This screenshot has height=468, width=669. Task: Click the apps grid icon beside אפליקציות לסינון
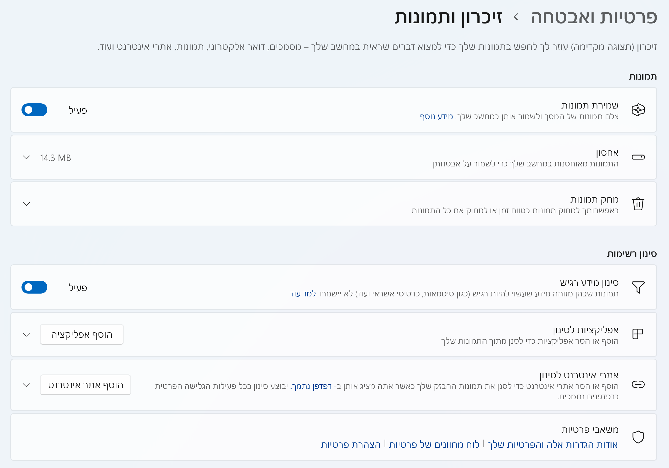click(637, 334)
